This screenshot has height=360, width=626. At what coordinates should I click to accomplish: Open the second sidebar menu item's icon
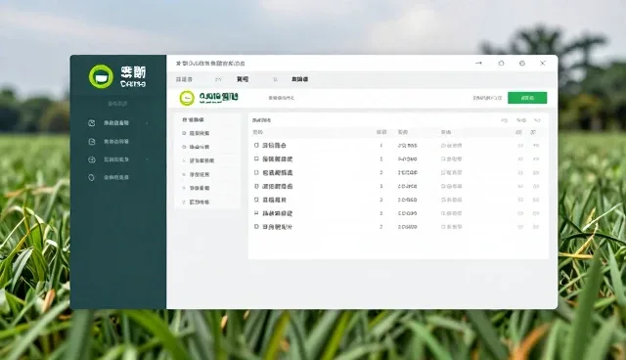(91, 141)
